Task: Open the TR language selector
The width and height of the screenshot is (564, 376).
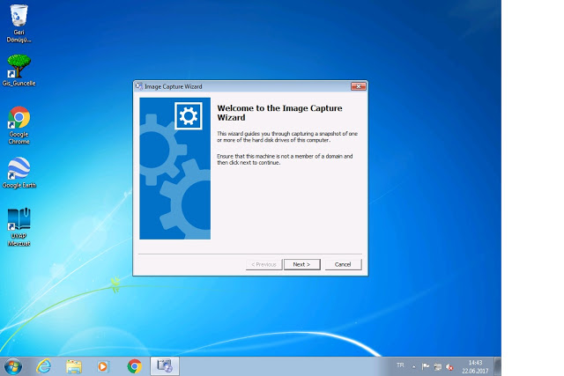Action: (x=400, y=365)
